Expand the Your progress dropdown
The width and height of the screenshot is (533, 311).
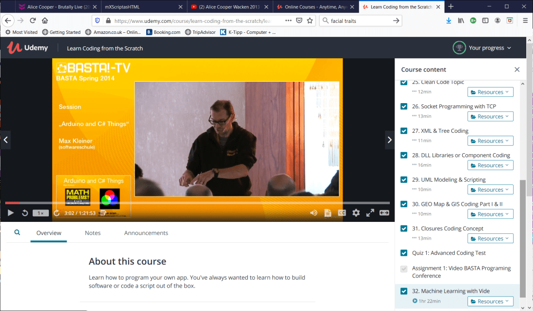(x=483, y=48)
